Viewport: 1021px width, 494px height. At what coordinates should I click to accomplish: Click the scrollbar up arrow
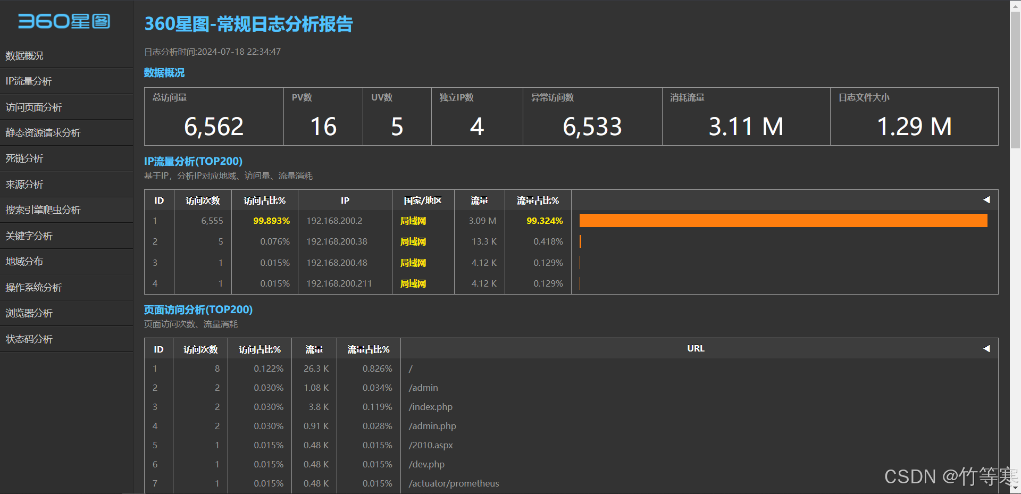point(1015,5)
